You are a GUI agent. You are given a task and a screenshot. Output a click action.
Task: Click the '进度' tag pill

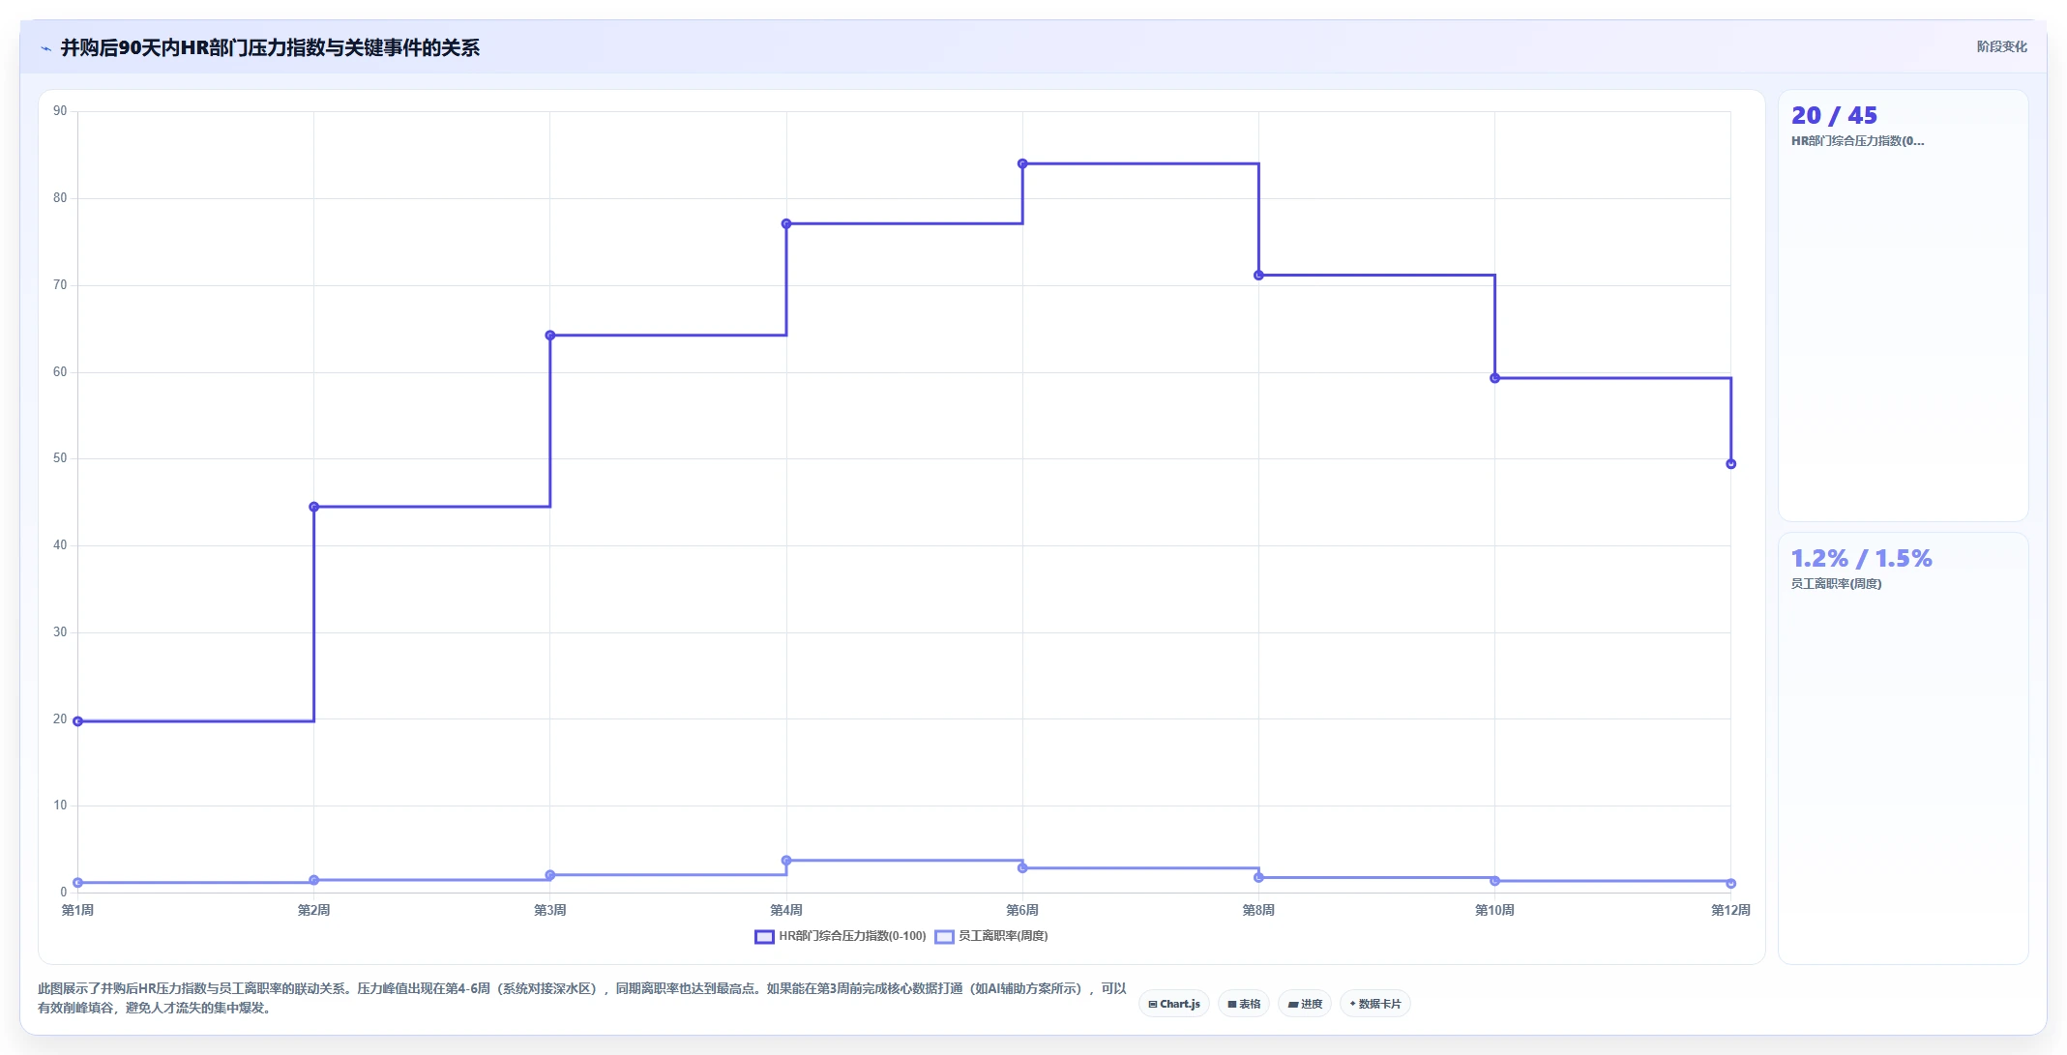click(x=1305, y=1004)
